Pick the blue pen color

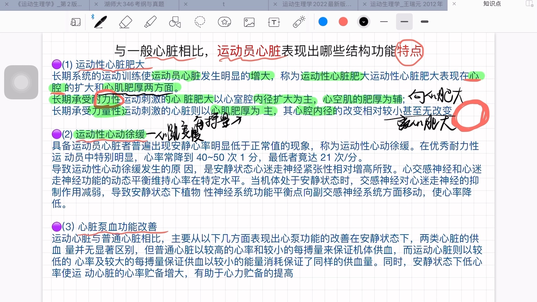pyautogui.click(x=323, y=22)
